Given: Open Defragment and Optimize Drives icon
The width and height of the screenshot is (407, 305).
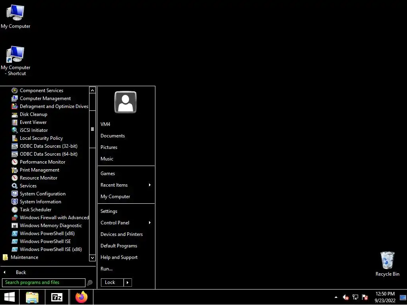Looking at the screenshot, I should [15, 106].
